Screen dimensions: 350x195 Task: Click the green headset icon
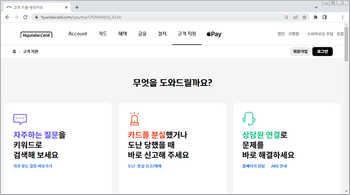point(248,118)
